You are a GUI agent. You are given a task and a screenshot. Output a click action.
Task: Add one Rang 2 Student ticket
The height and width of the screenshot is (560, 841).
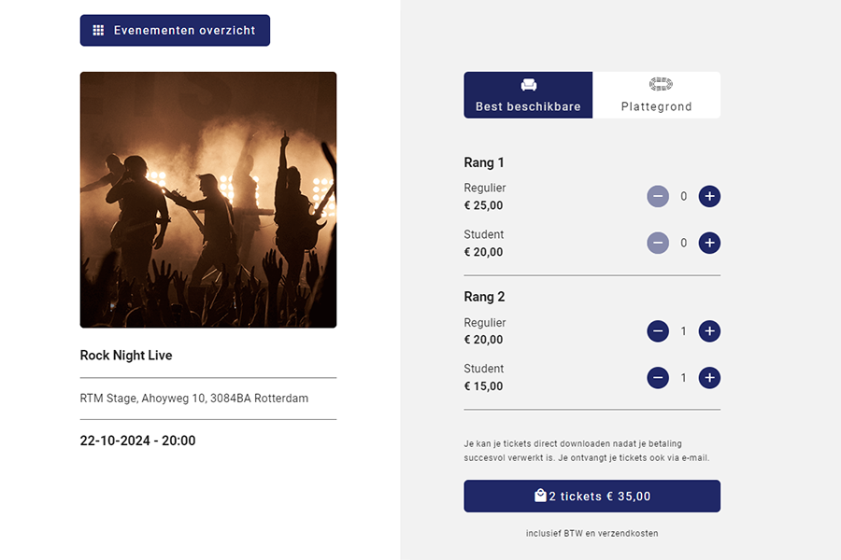pos(709,378)
